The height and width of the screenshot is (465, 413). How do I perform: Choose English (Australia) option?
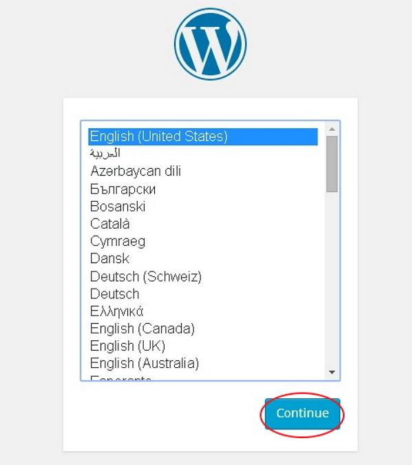click(x=144, y=363)
